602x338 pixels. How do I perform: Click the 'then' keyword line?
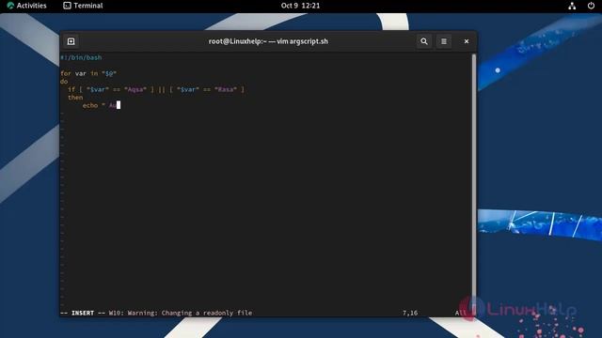click(x=75, y=98)
